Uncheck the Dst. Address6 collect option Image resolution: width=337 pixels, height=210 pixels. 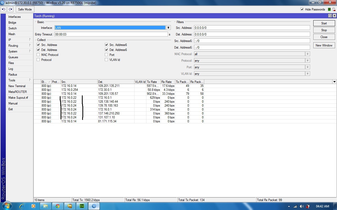106,50
